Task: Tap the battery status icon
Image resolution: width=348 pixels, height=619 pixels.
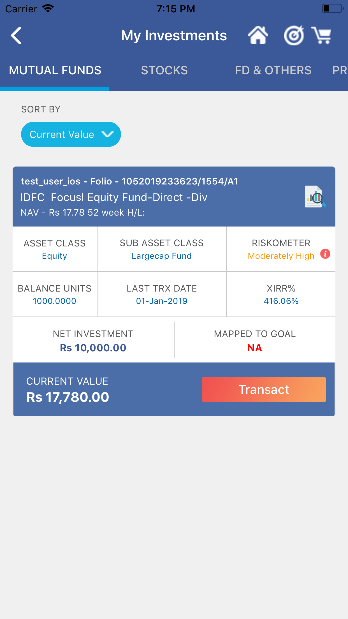Action: click(332, 8)
